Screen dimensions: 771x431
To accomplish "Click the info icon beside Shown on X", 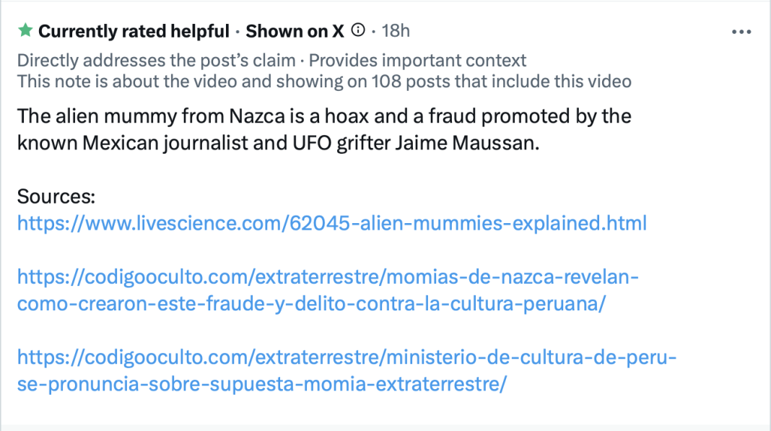I will [358, 31].
